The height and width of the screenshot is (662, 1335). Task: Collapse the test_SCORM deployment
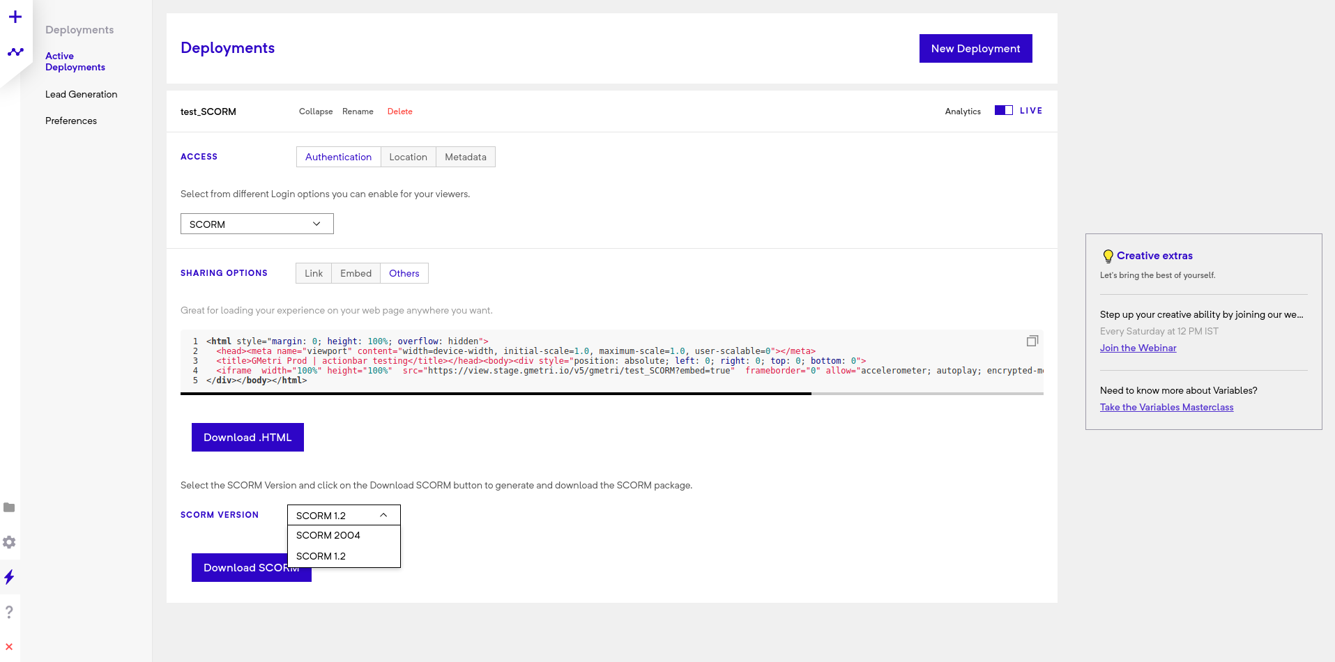pos(316,111)
